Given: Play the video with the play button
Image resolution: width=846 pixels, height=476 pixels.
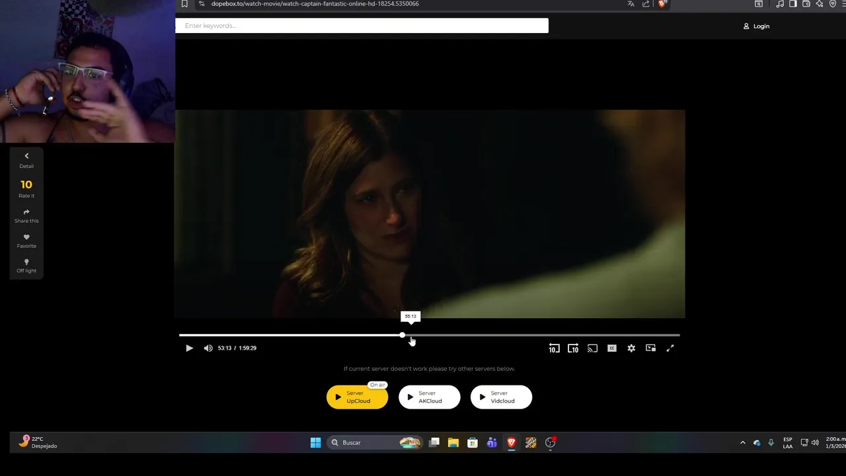Looking at the screenshot, I should tap(189, 348).
